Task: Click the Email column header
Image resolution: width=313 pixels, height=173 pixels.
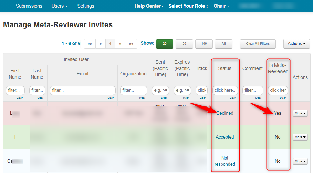Action: 82,74
